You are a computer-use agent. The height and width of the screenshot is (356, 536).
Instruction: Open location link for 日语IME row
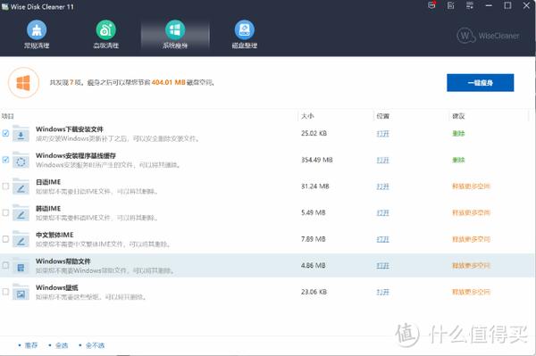pos(383,186)
